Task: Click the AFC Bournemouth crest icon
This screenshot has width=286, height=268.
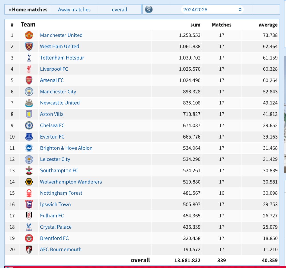Action: (29, 250)
